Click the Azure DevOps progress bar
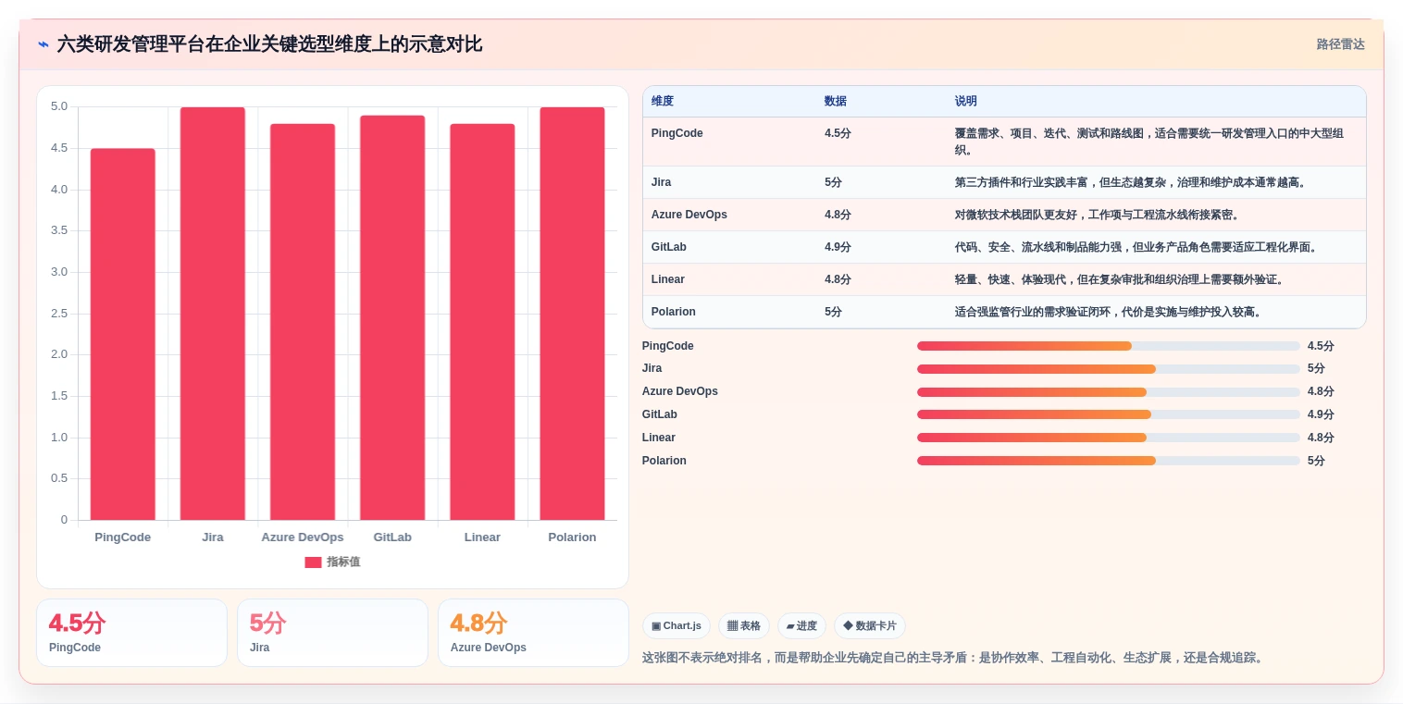The height and width of the screenshot is (704, 1403). [1109, 392]
